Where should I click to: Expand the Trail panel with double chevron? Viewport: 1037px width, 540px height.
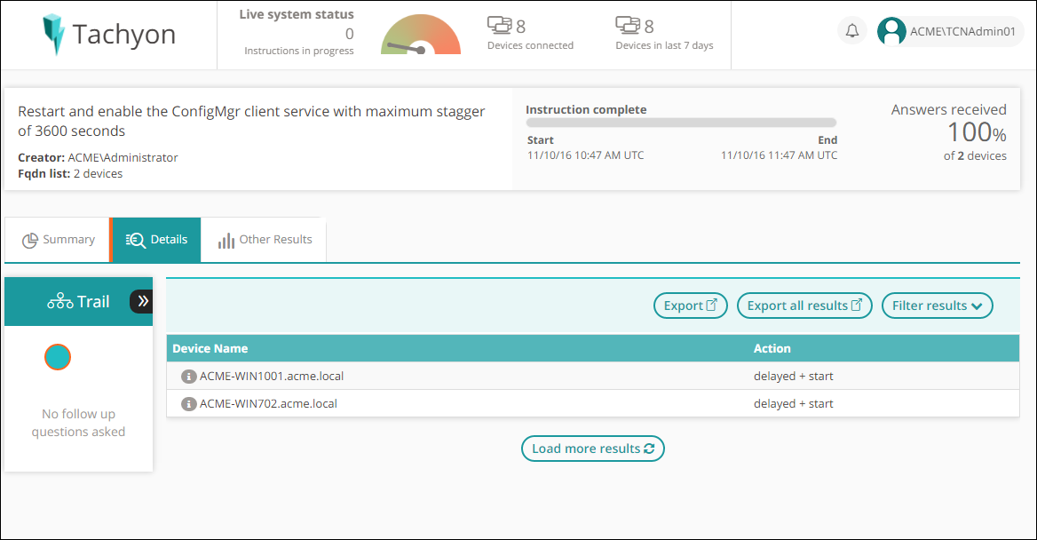tap(142, 301)
